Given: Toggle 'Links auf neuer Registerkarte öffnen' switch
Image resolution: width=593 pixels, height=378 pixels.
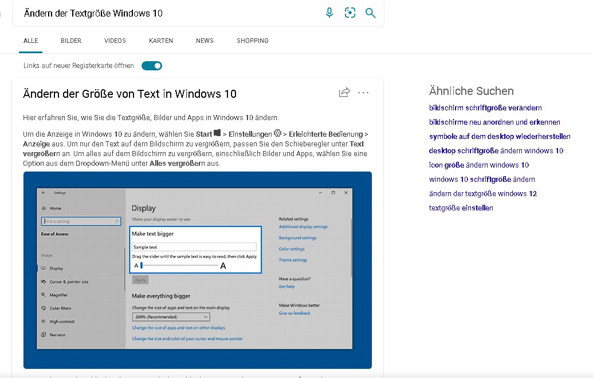Looking at the screenshot, I should [152, 66].
